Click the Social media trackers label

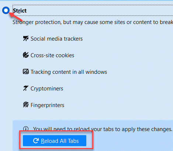pyautogui.click(x=56, y=39)
